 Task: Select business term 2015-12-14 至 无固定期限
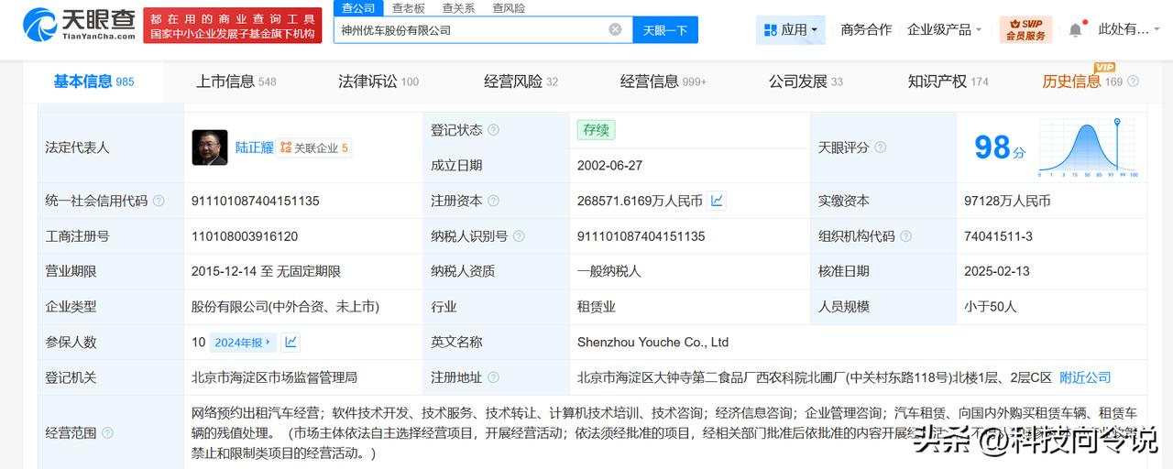[x=266, y=271]
